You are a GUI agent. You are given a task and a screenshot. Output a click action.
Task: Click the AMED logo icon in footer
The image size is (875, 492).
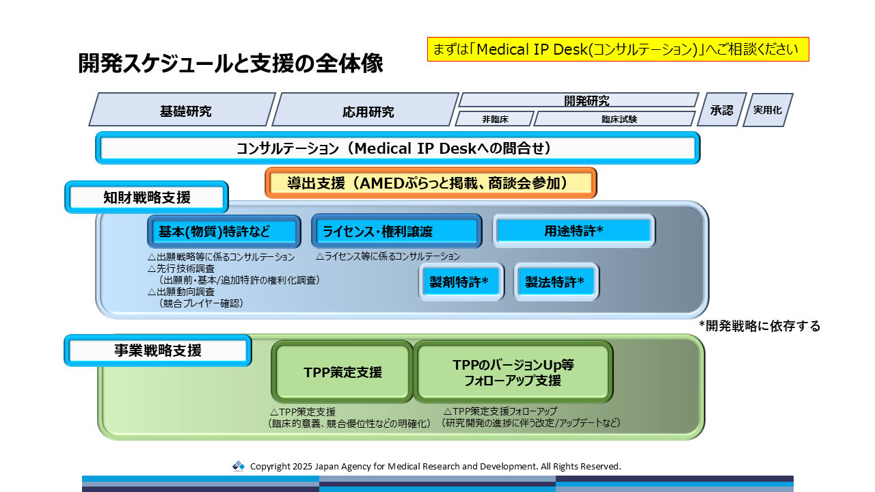pyautogui.click(x=239, y=466)
